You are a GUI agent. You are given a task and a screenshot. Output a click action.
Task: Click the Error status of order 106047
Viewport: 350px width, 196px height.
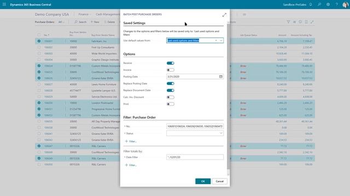point(243,146)
